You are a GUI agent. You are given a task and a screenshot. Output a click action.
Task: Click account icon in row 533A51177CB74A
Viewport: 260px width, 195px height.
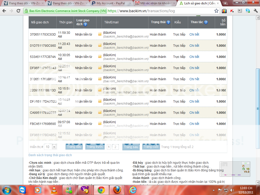(x=100, y=57)
